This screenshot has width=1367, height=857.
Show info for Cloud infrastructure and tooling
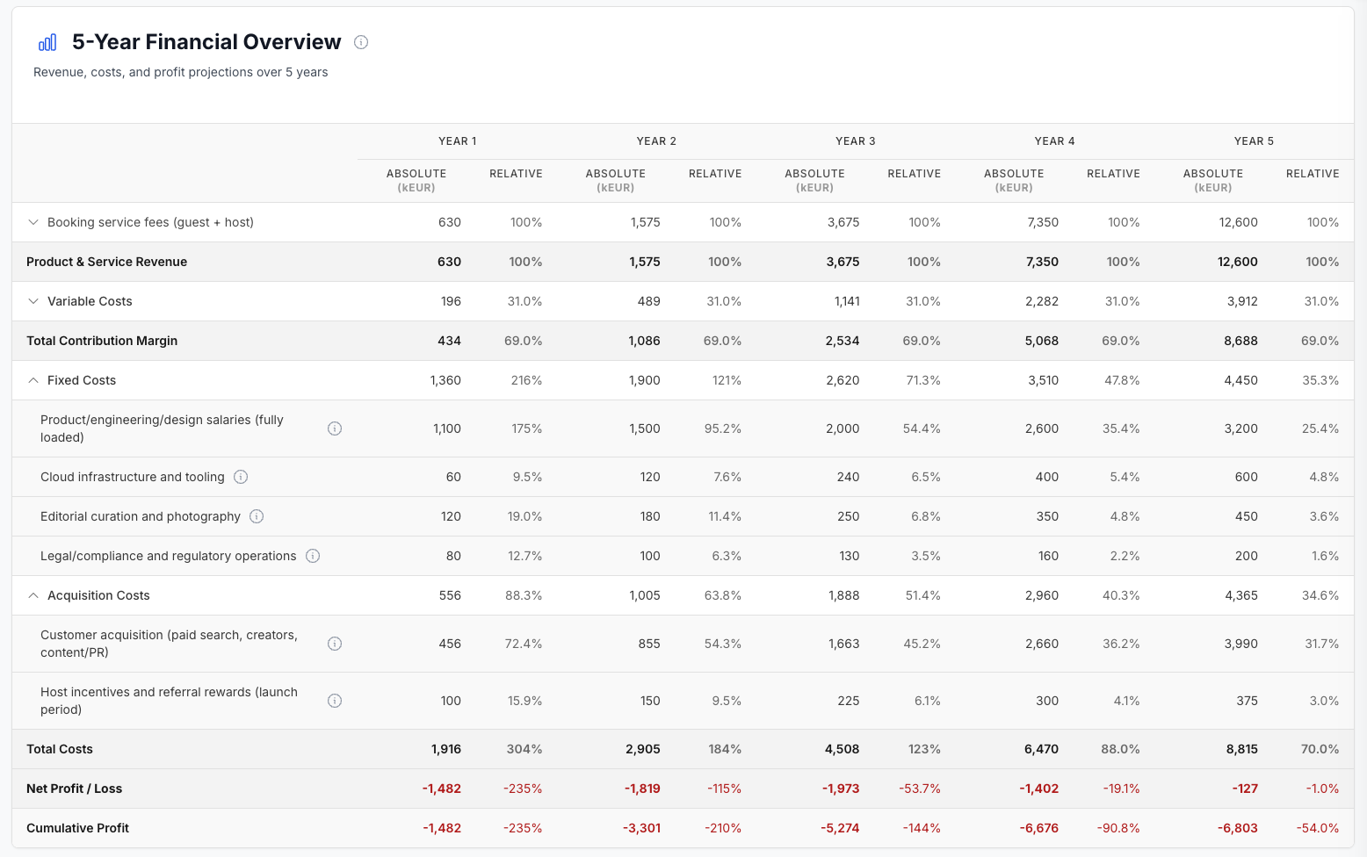click(x=241, y=477)
